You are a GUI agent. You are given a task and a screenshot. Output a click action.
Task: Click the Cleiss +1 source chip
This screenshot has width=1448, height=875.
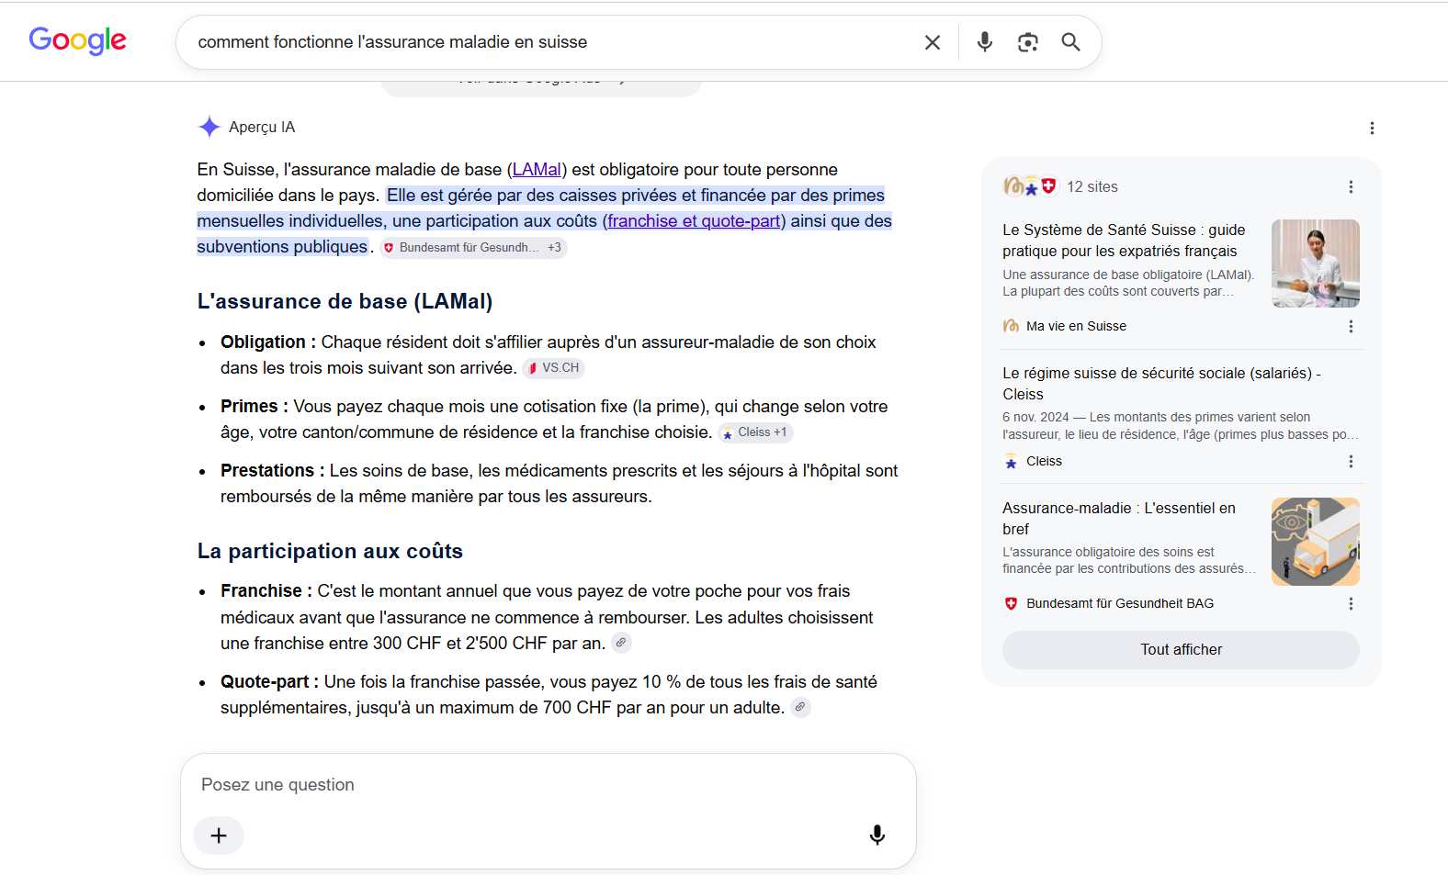(754, 432)
